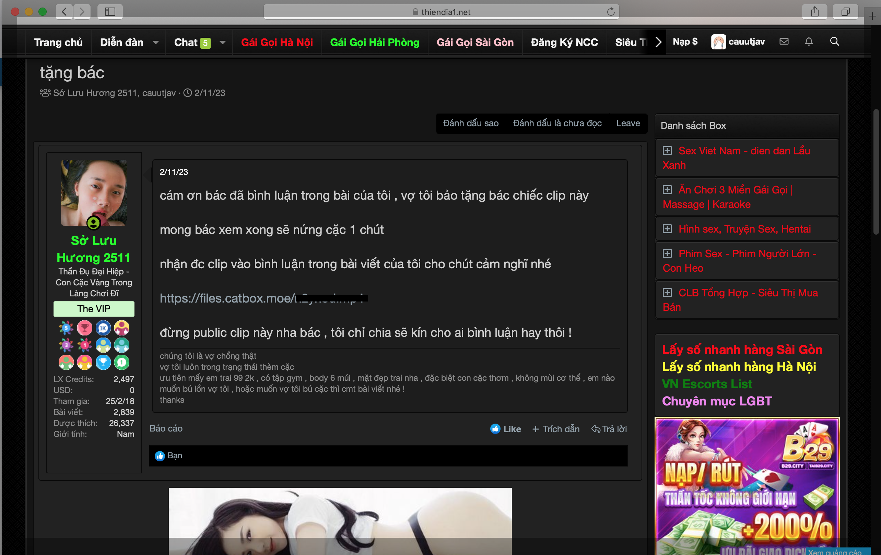The height and width of the screenshot is (555, 881).
Task: Click the browser back arrow
Action: point(64,12)
